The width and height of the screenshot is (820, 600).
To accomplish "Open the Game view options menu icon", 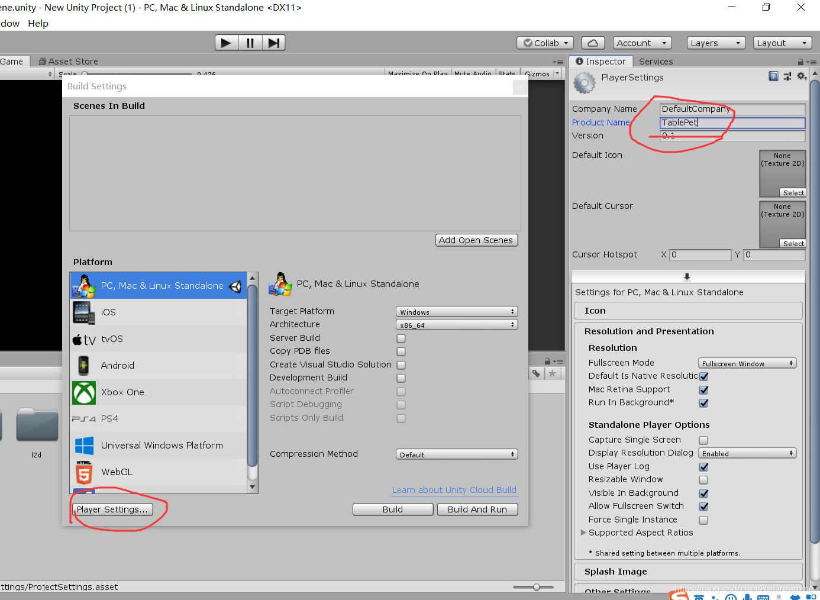I will click(x=558, y=62).
